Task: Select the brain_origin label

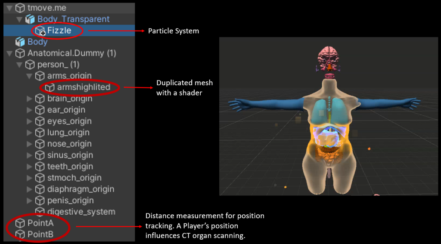Action: [x=70, y=99]
